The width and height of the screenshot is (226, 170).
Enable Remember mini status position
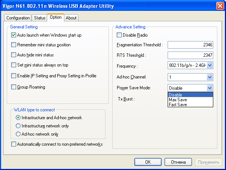click(x=13, y=44)
